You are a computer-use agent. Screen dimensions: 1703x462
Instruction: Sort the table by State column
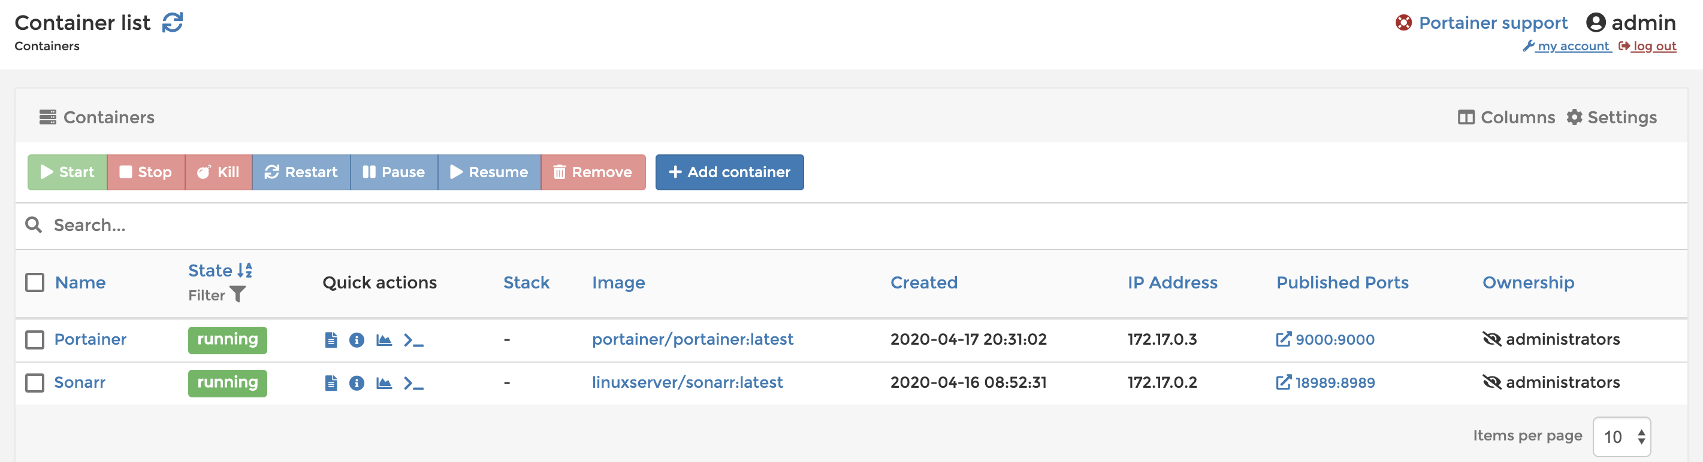coord(210,270)
